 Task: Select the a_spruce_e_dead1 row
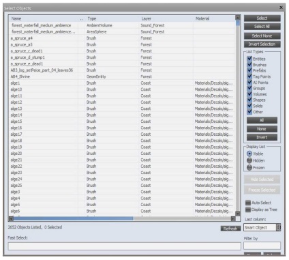[x=122, y=63]
